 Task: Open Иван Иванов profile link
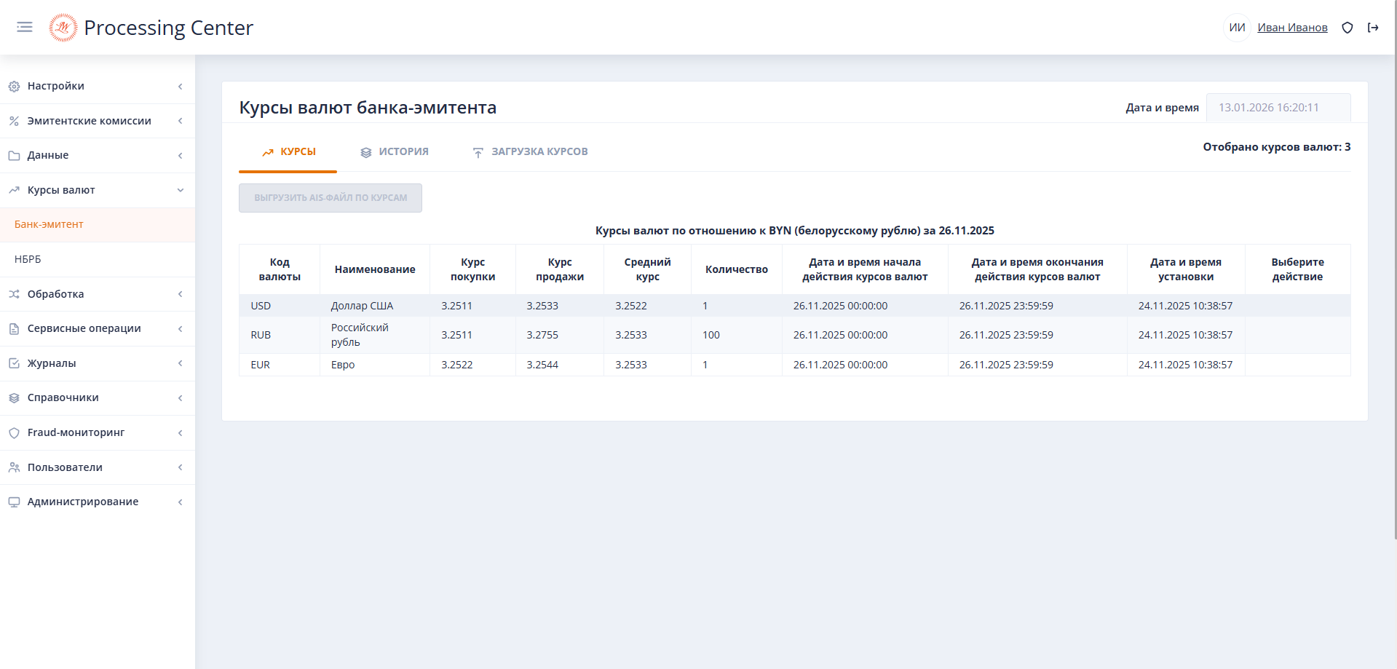pyautogui.click(x=1292, y=28)
